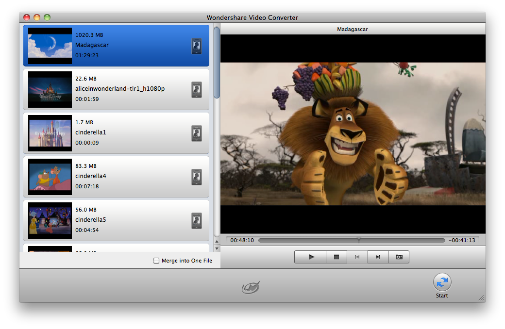The width and height of the screenshot is (505, 329).
Task: Enable Merge into One File
Action: (x=156, y=261)
